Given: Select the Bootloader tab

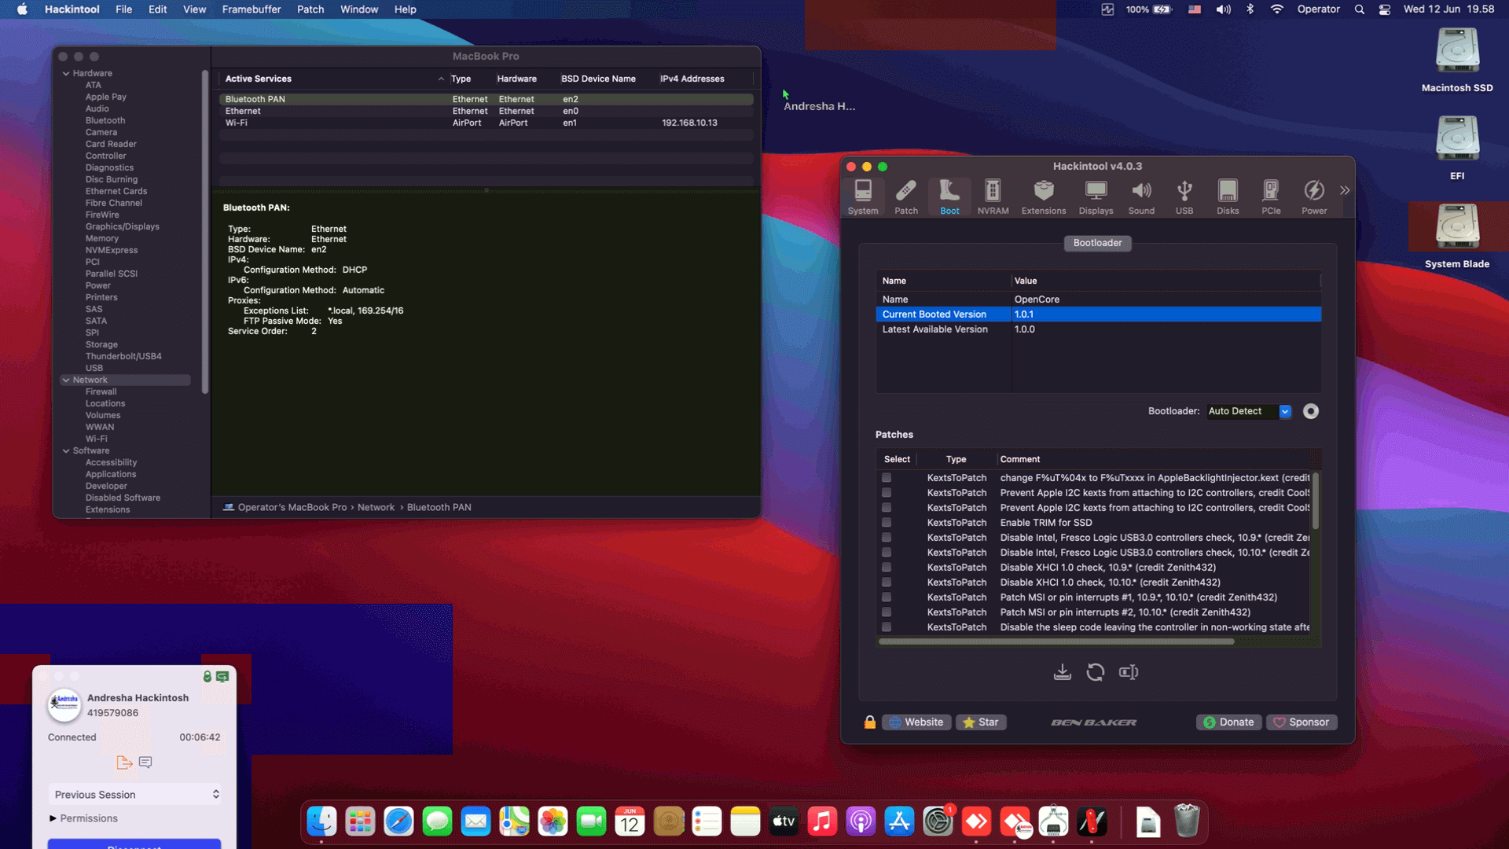Looking at the screenshot, I should pyautogui.click(x=1097, y=243).
